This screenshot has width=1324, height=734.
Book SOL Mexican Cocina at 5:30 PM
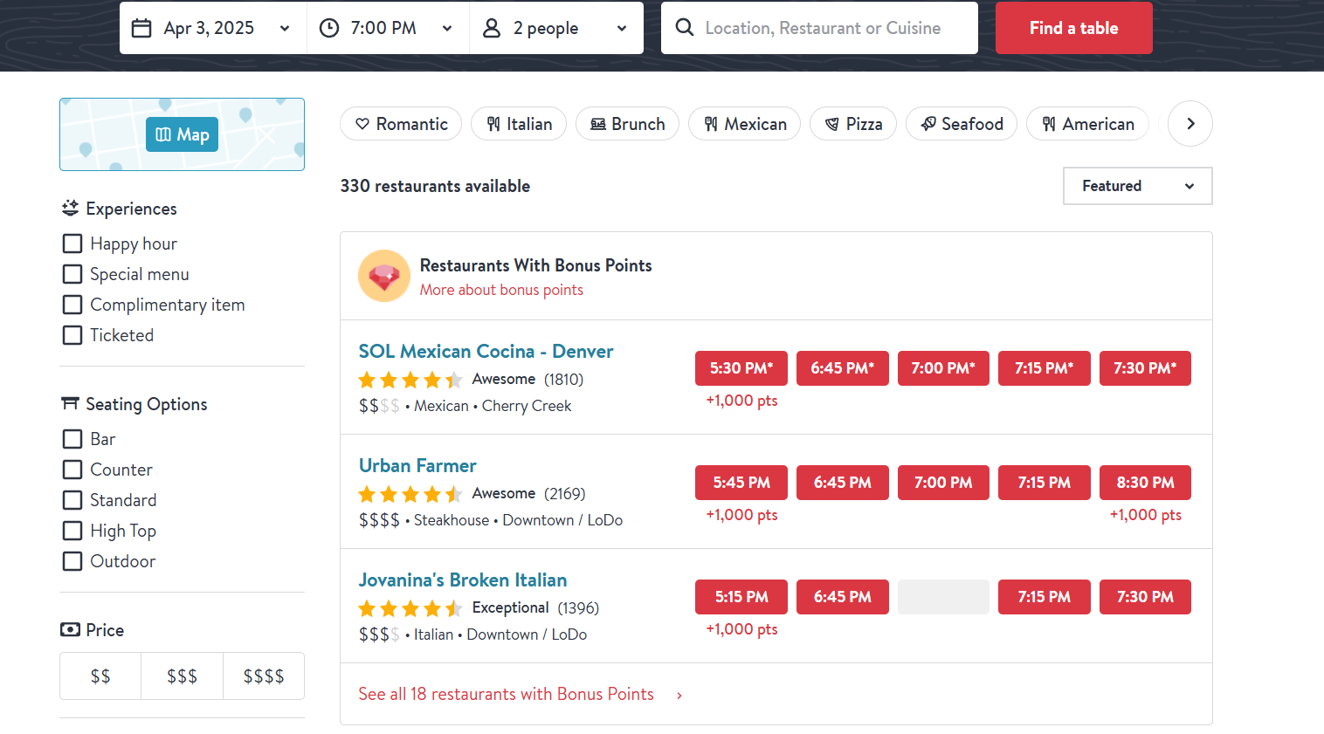741,368
